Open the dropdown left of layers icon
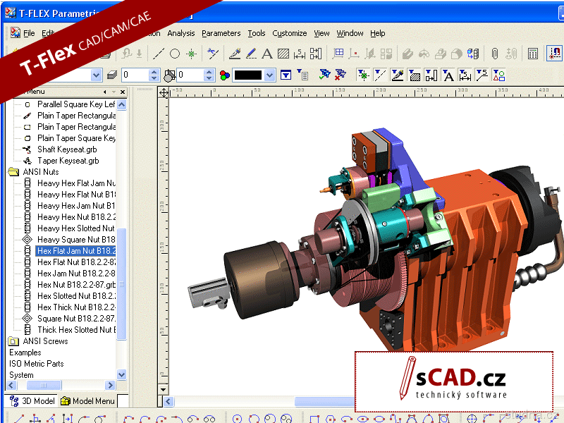 point(96,75)
